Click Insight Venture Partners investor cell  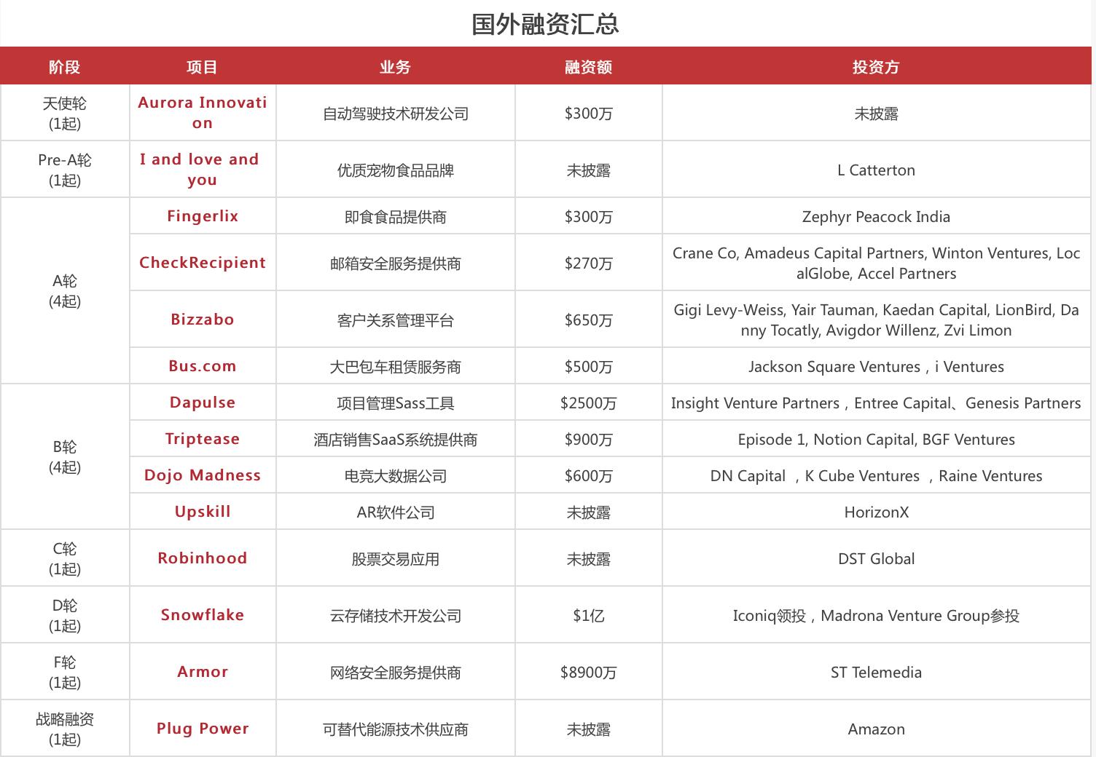(877, 404)
